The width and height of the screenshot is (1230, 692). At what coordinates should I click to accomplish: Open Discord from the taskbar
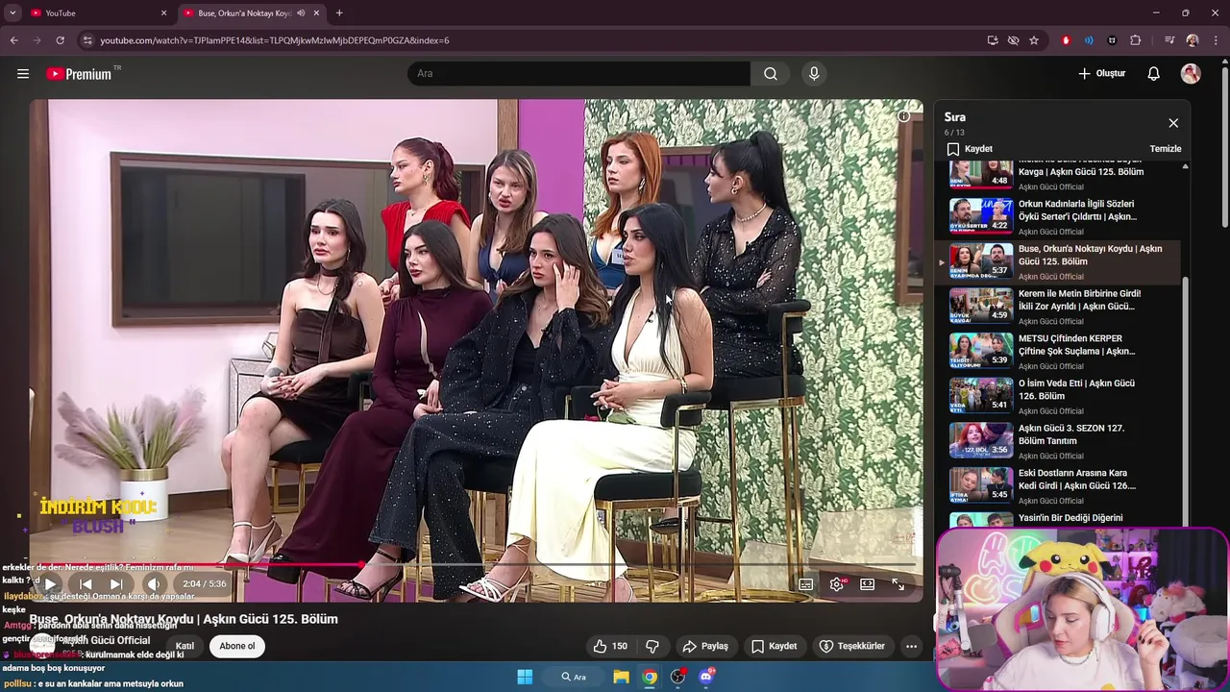707,677
